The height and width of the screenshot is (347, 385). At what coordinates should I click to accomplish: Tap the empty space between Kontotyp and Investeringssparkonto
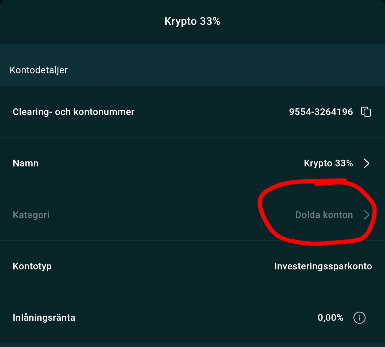[163, 266]
